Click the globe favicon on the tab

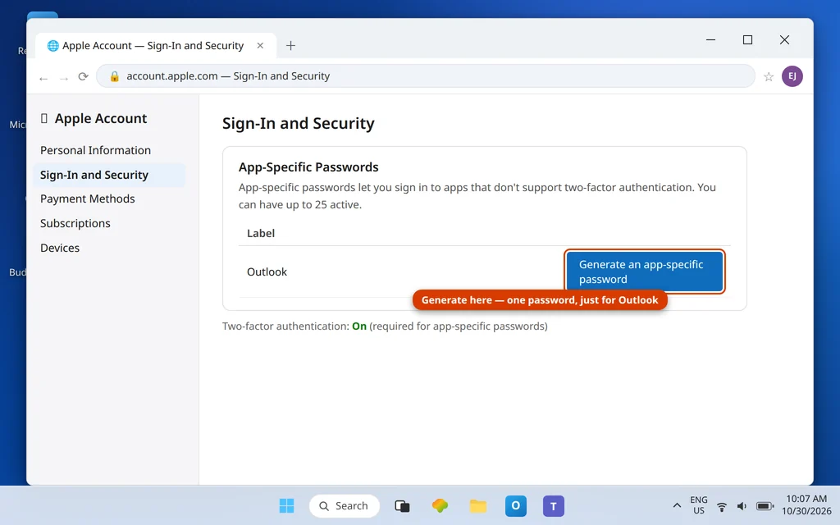click(x=53, y=46)
